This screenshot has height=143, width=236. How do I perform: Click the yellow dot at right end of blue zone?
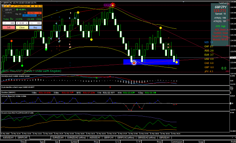point(177,62)
